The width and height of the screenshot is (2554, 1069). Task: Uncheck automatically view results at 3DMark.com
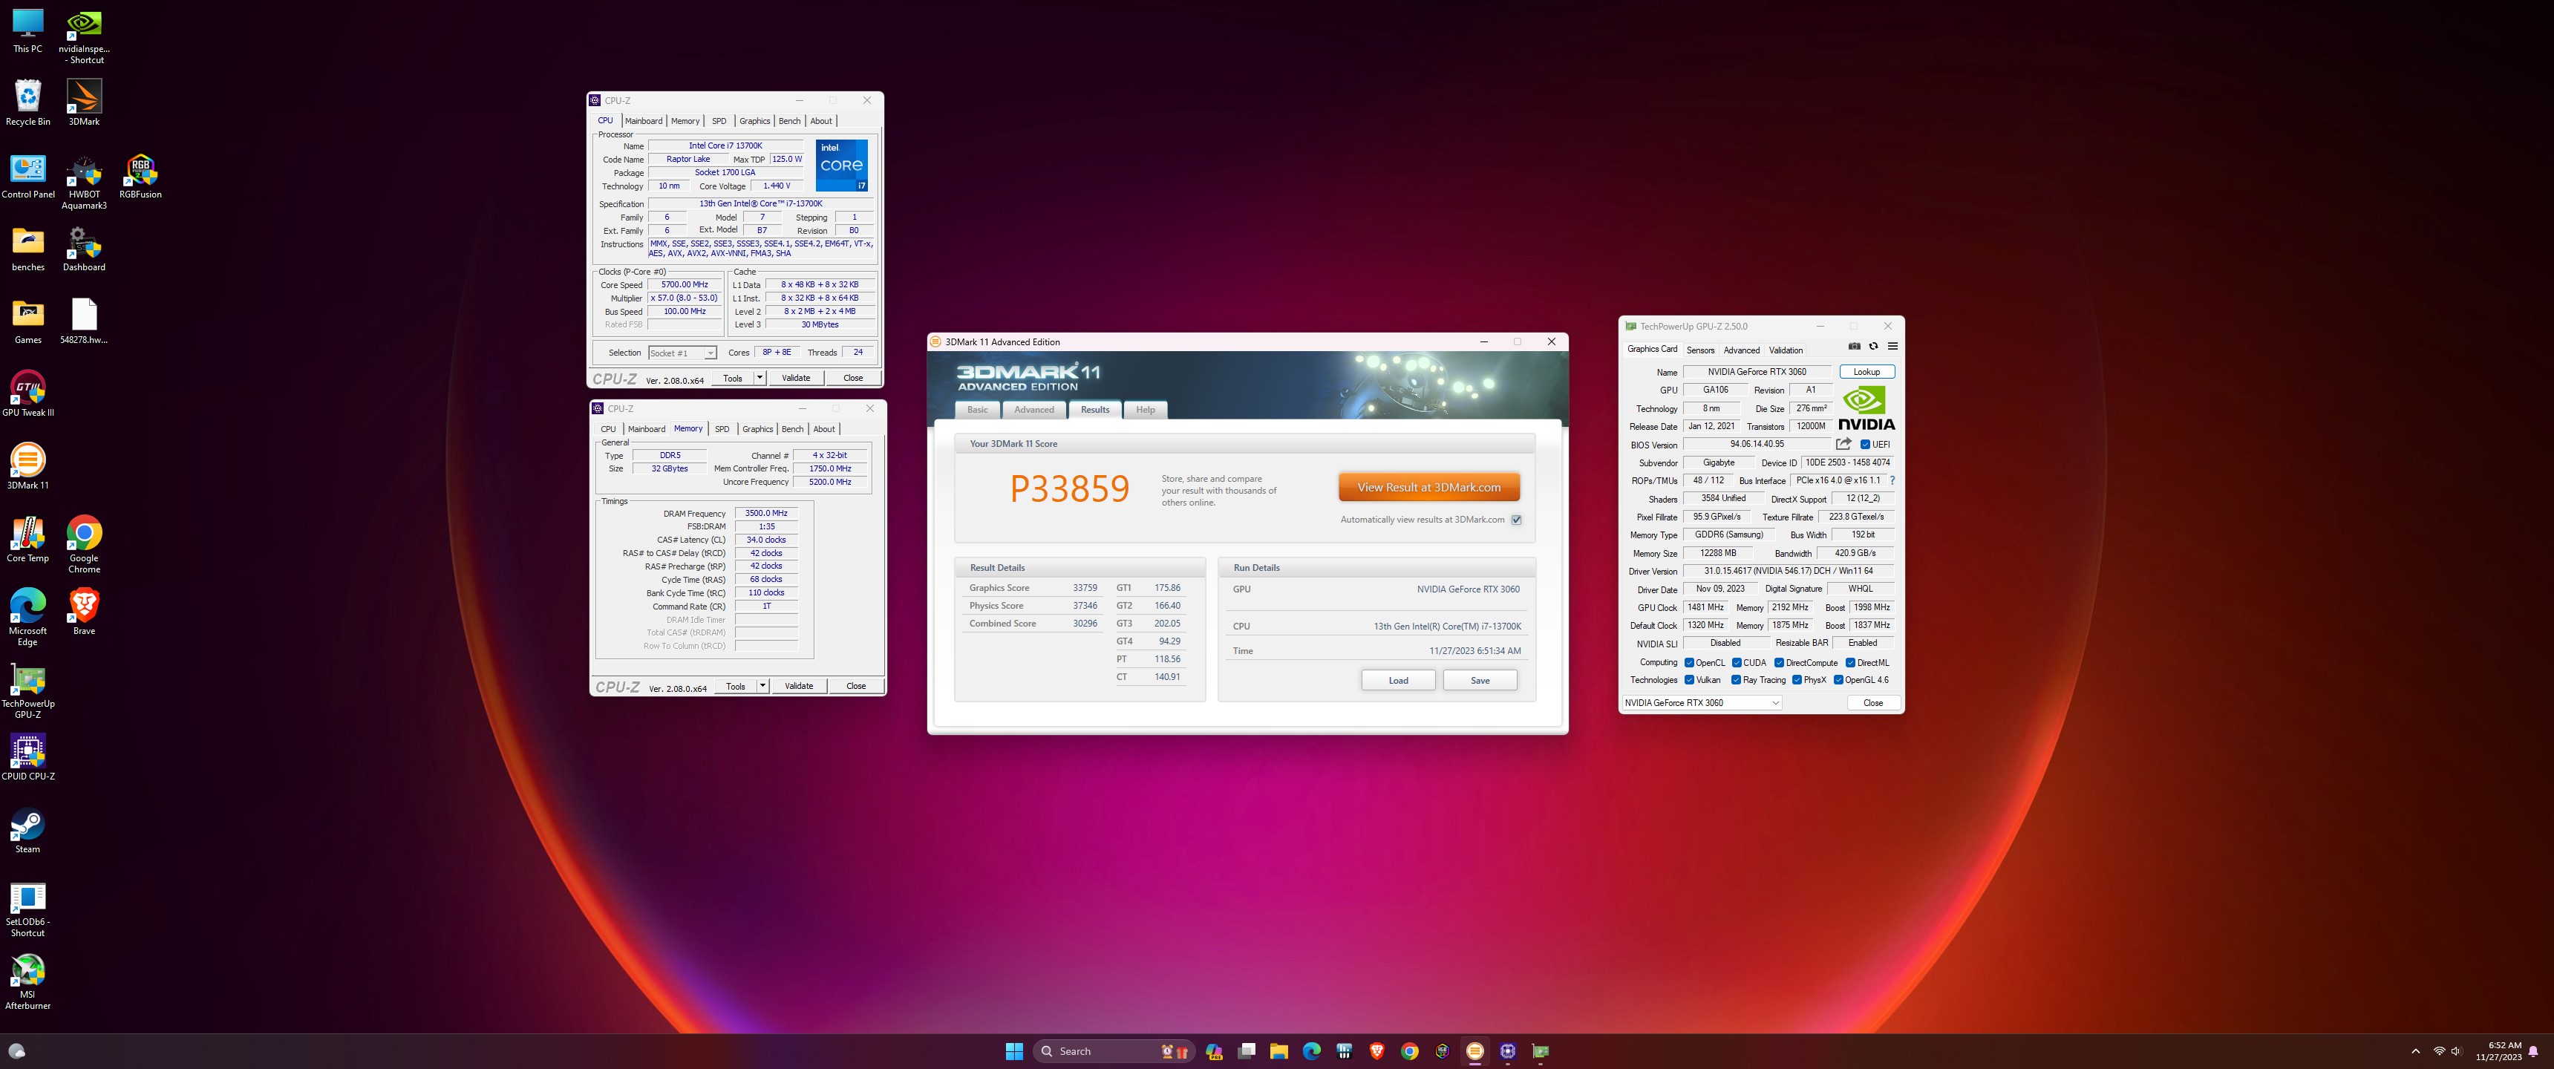(1516, 520)
